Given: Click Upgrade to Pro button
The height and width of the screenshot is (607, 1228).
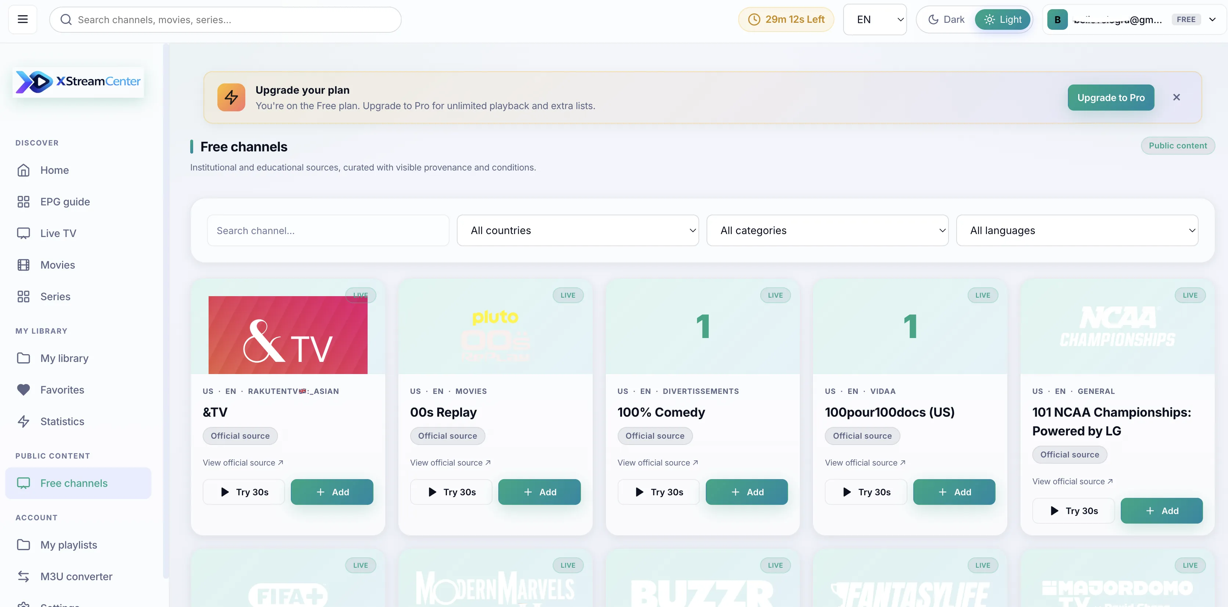Looking at the screenshot, I should click(1111, 97).
